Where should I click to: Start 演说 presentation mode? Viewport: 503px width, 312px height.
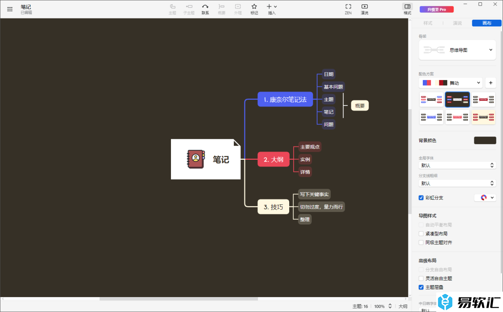point(365,9)
